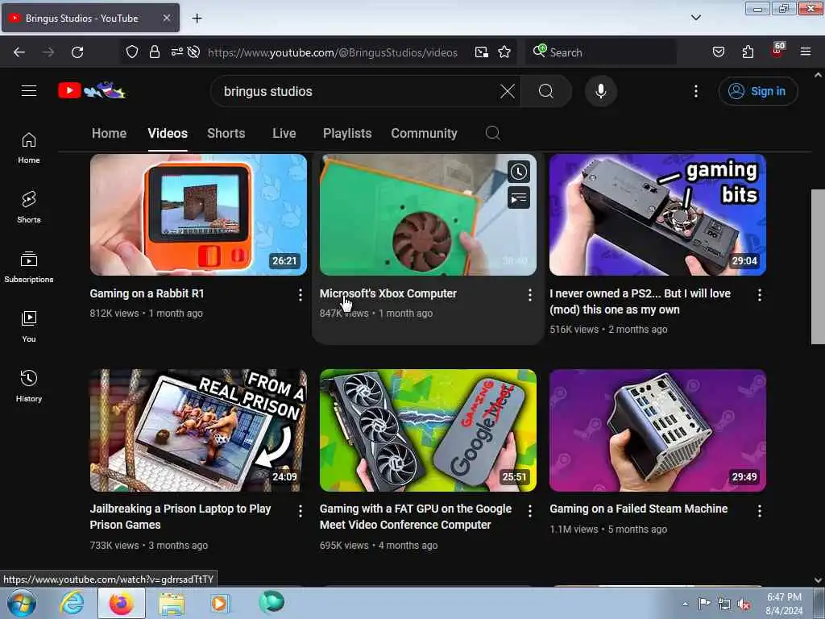Click the vertical page scrollbar thumb
Viewport: 825px width, 619px height.
tap(818, 266)
